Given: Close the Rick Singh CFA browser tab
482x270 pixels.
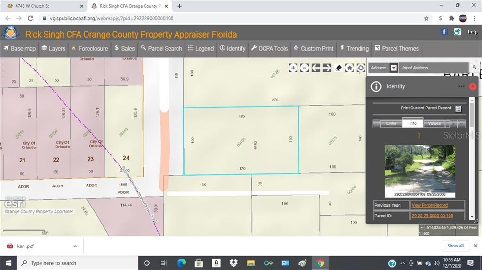Looking at the screenshot, I should pos(166,6).
